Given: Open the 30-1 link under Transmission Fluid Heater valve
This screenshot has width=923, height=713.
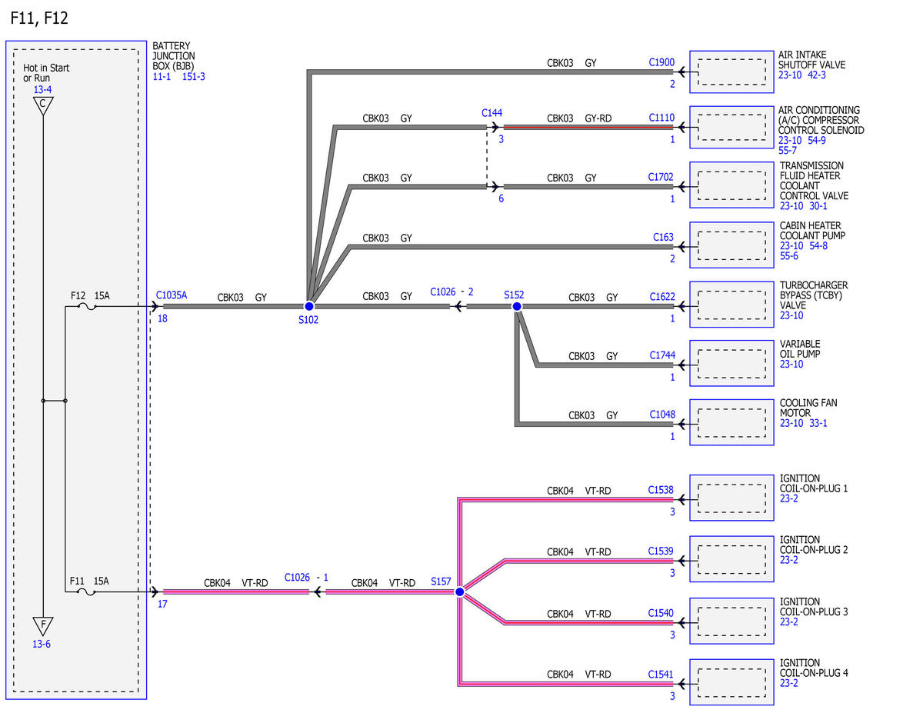Looking at the screenshot, I should tap(818, 206).
